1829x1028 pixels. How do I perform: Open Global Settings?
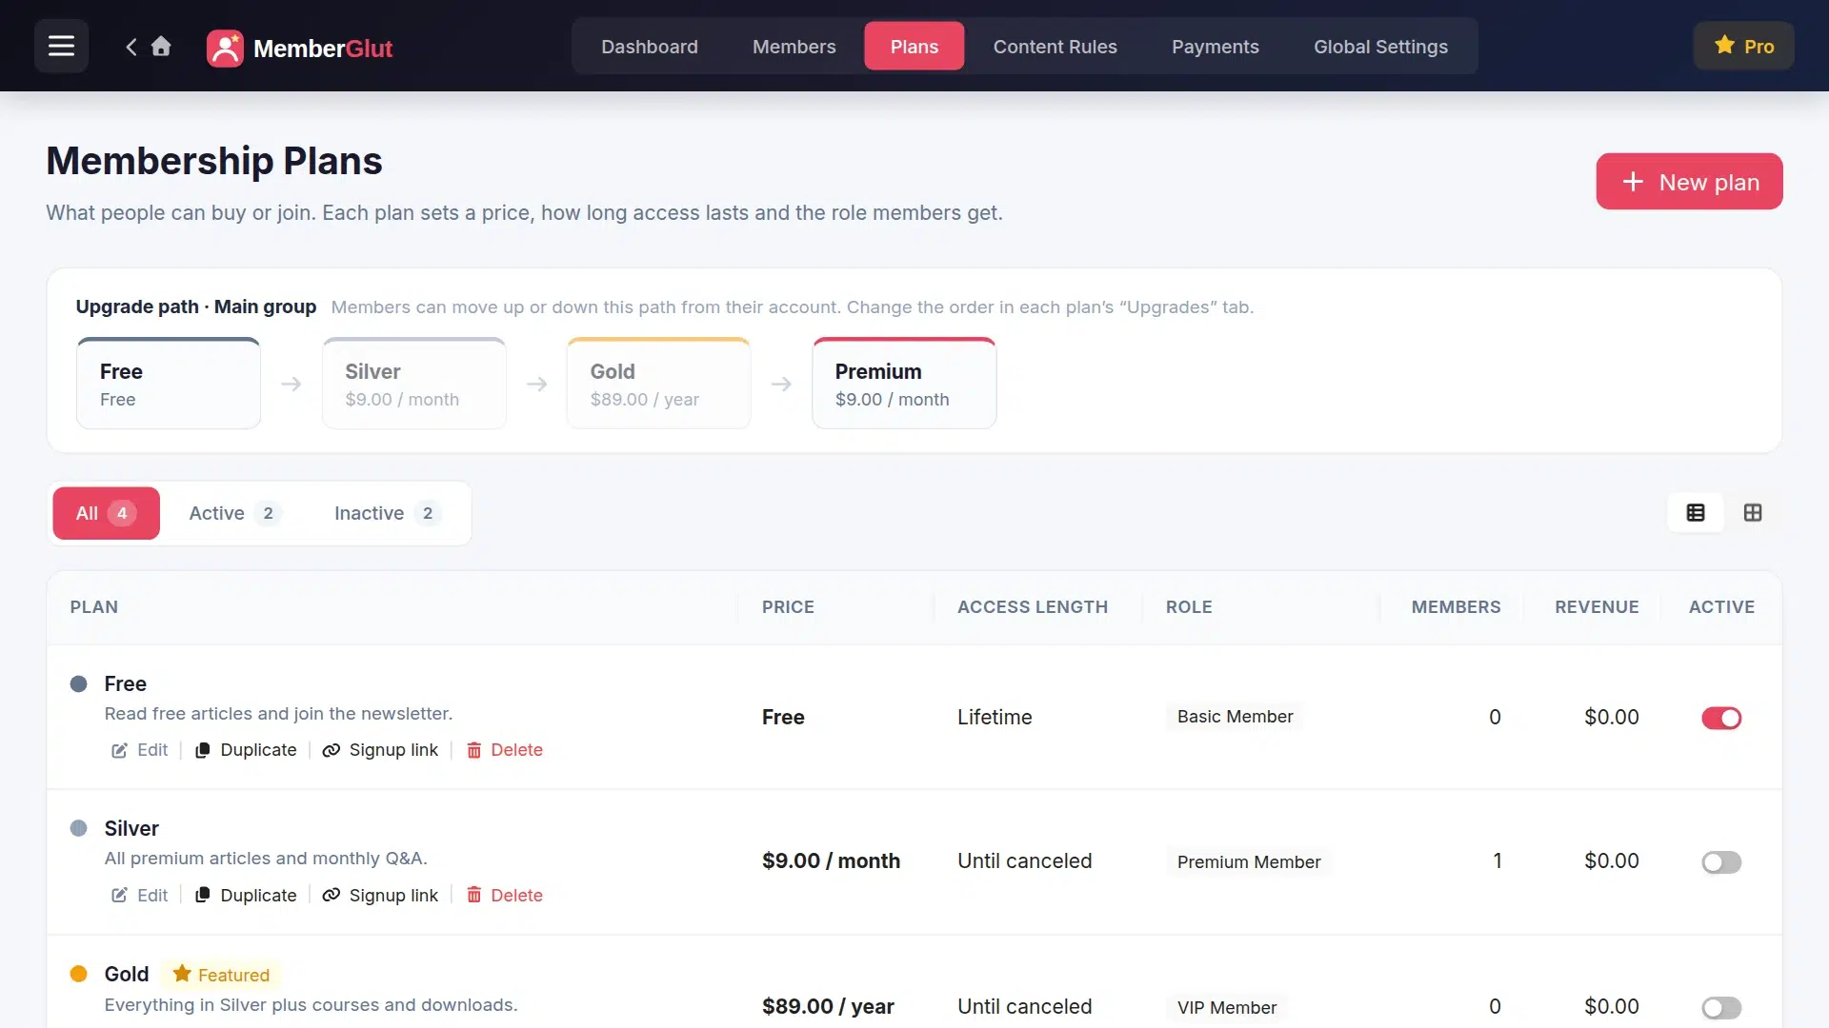tap(1380, 47)
